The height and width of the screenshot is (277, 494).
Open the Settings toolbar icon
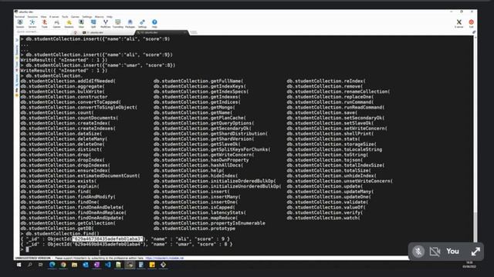coord(142,24)
